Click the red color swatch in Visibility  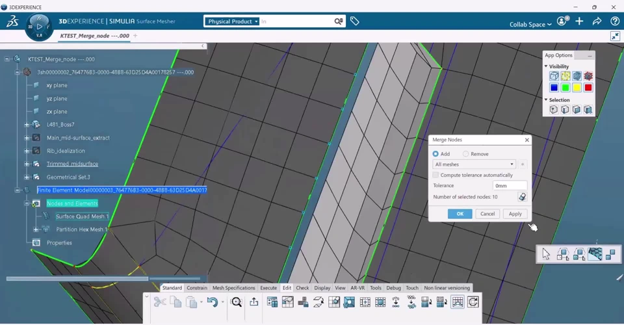[588, 88]
